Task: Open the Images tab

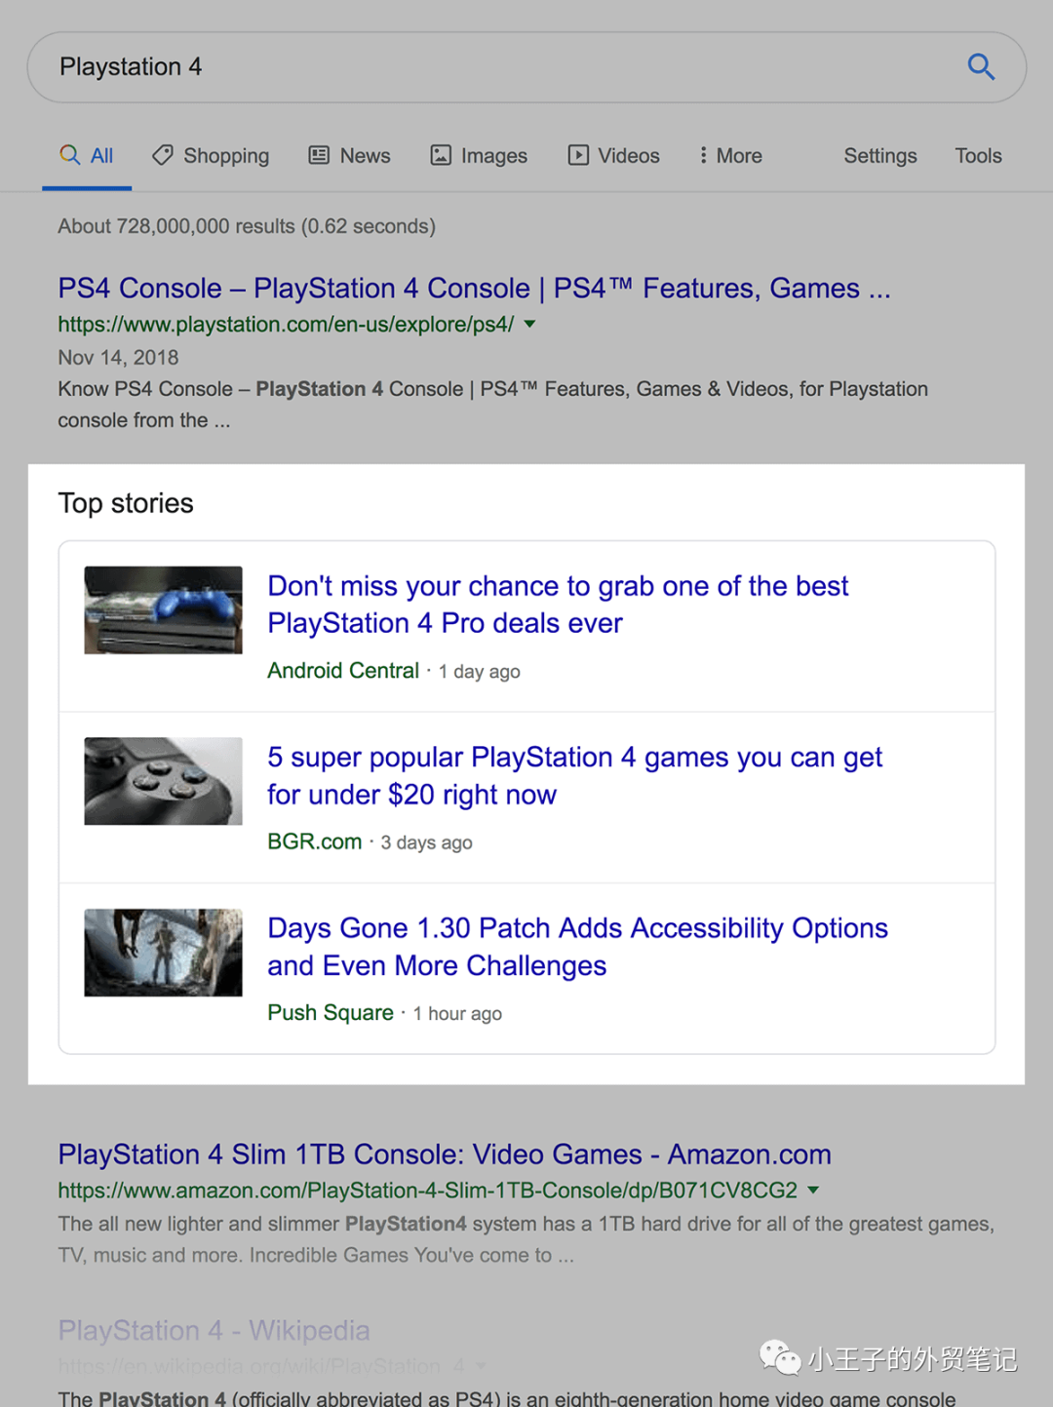Action: [479, 156]
